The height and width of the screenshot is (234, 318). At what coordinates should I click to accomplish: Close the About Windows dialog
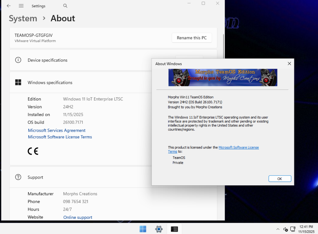[x=289, y=64]
